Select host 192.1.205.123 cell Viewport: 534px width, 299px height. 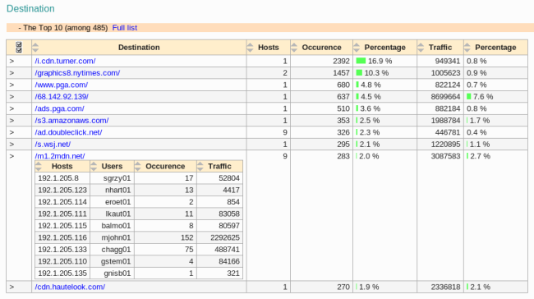point(62,191)
